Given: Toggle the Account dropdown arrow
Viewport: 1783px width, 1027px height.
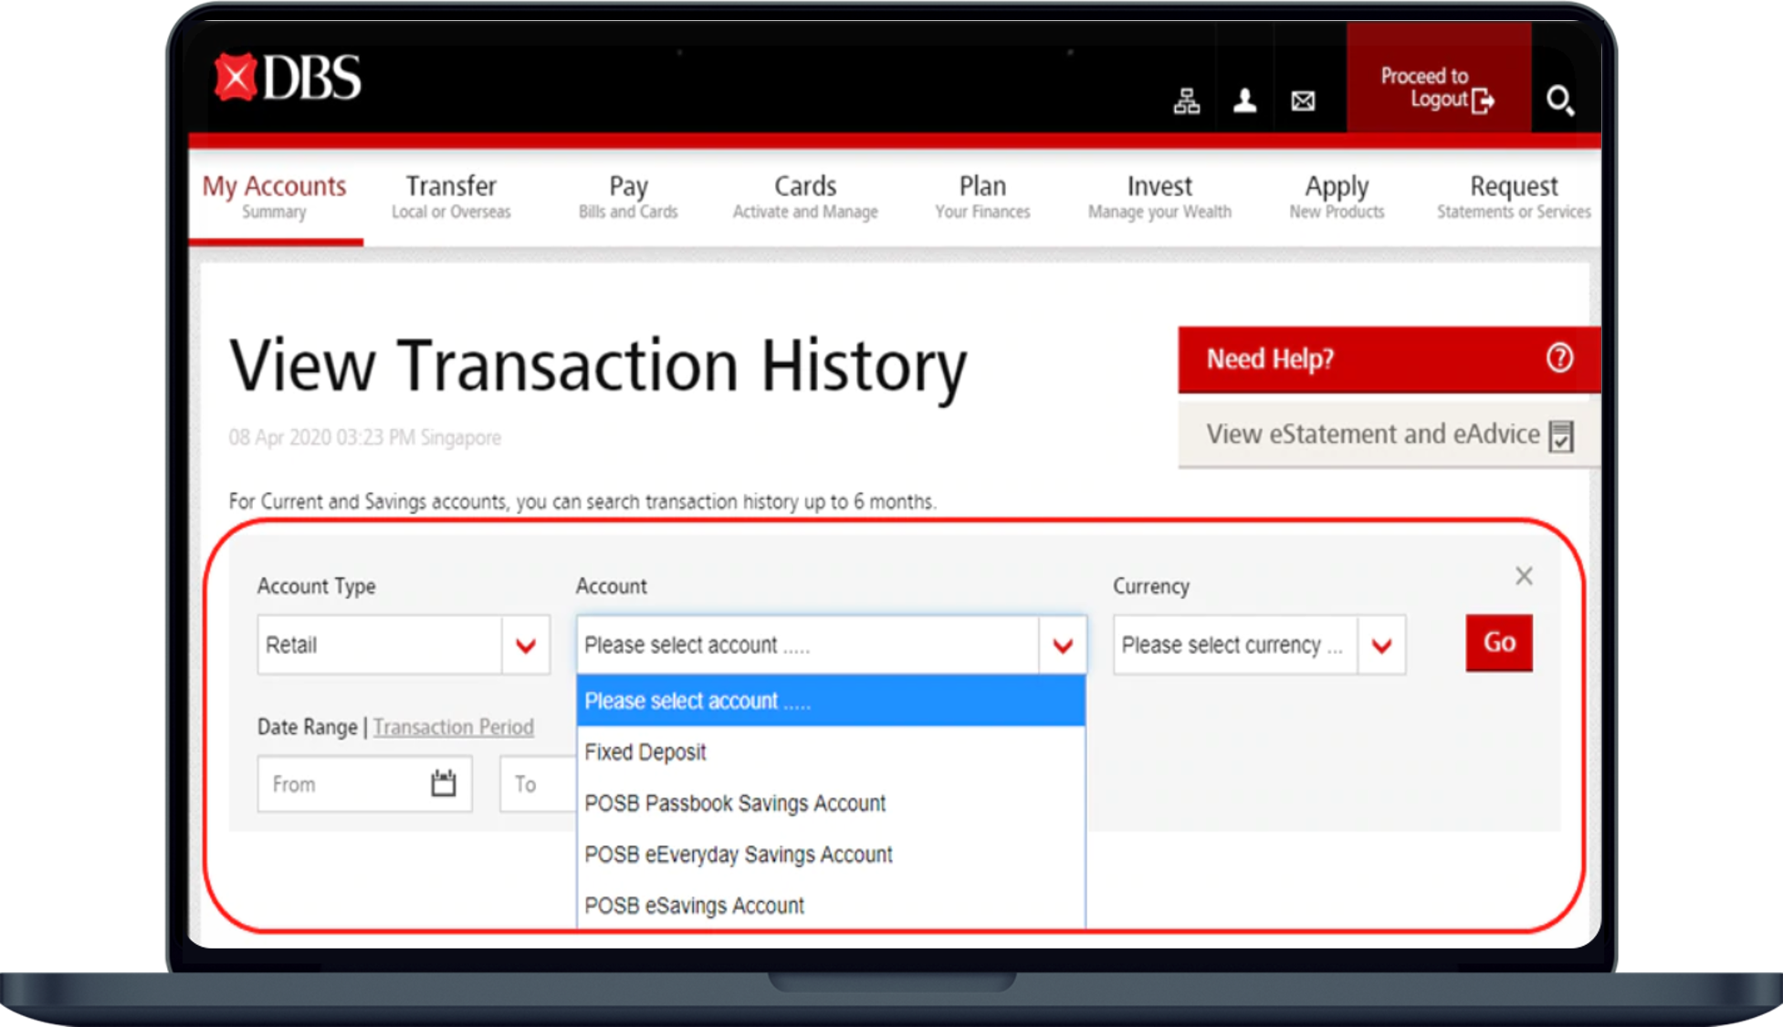Looking at the screenshot, I should click(1063, 645).
